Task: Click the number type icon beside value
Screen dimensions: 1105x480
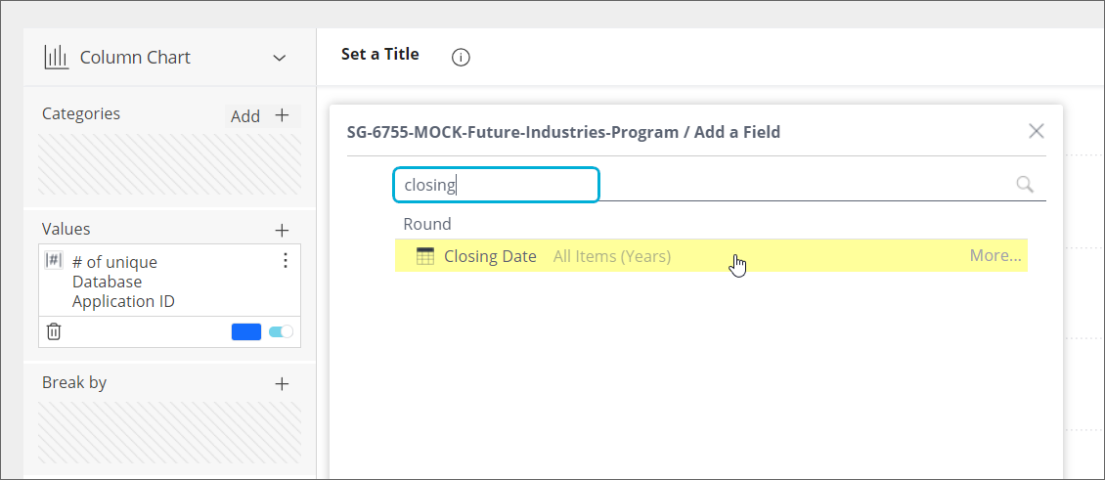Action: tap(55, 261)
